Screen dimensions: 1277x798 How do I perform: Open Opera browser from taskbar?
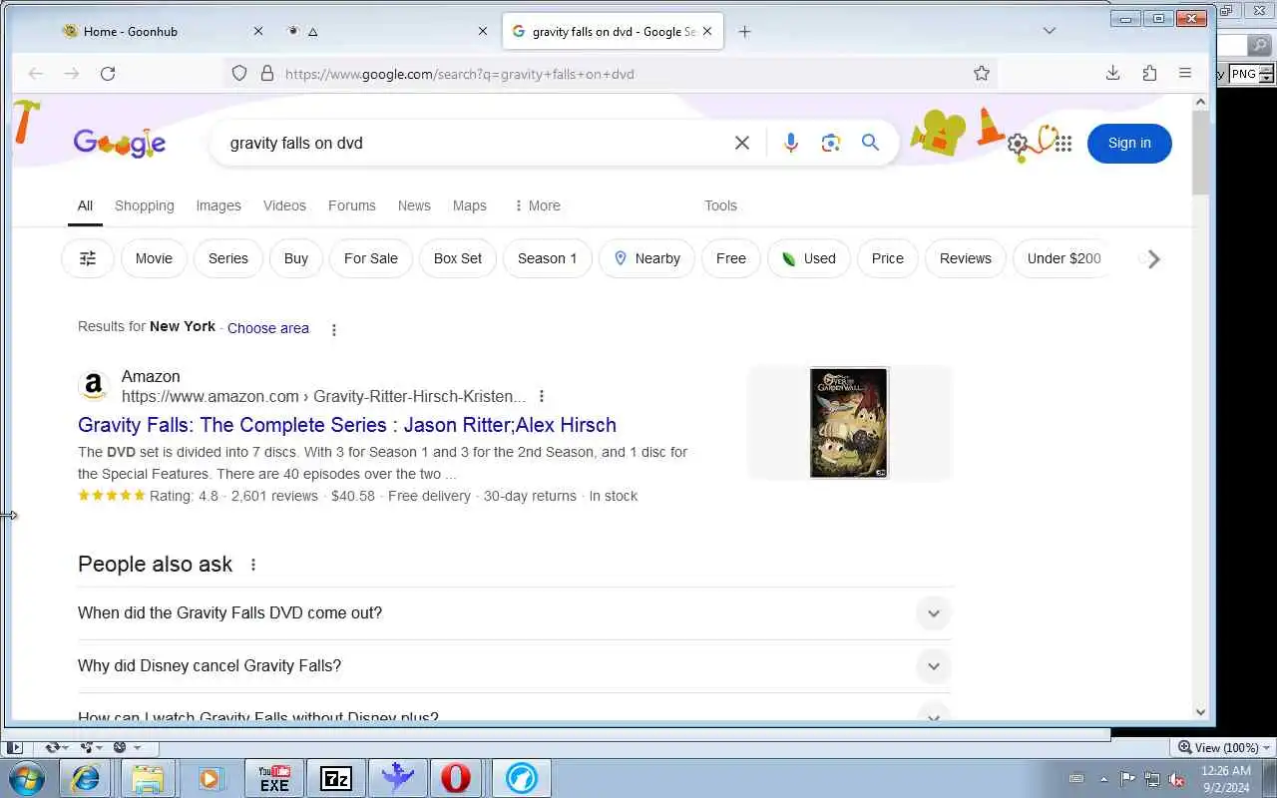click(x=457, y=778)
